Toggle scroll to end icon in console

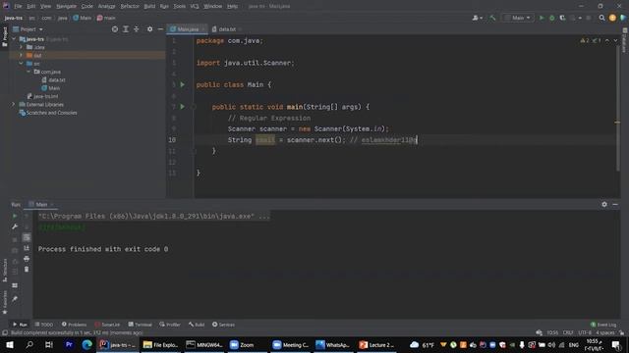click(27, 248)
